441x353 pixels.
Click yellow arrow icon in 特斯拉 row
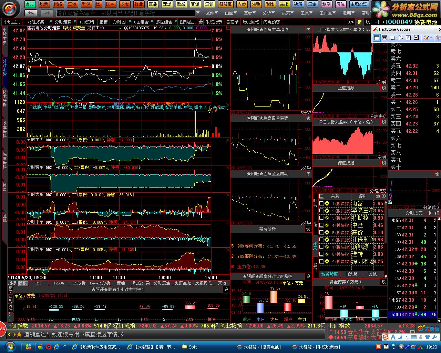327,218
